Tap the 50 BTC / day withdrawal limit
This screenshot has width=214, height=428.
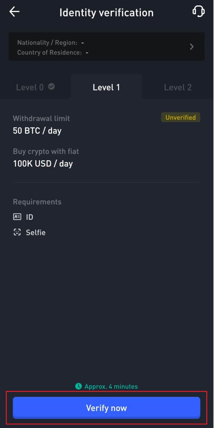click(x=37, y=131)
